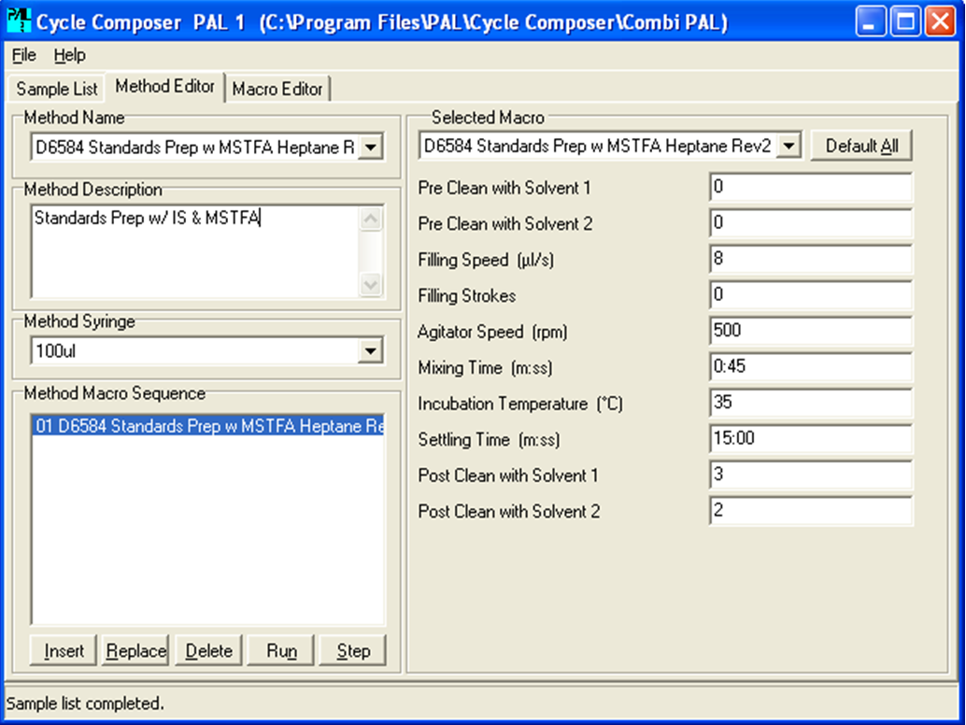Click the Run button
Screen dimensions: 966x725
(x=281, y=650)
